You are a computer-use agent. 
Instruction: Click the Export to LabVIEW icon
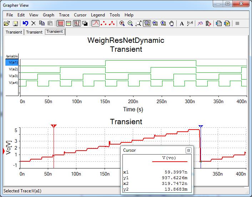(x=227, y=24)
